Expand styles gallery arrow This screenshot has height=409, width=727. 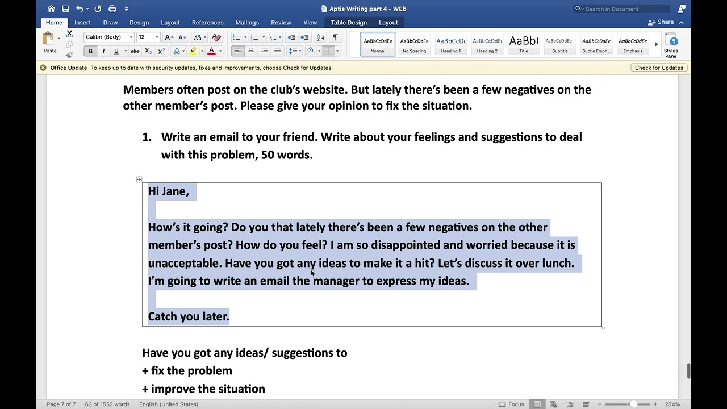656,44
